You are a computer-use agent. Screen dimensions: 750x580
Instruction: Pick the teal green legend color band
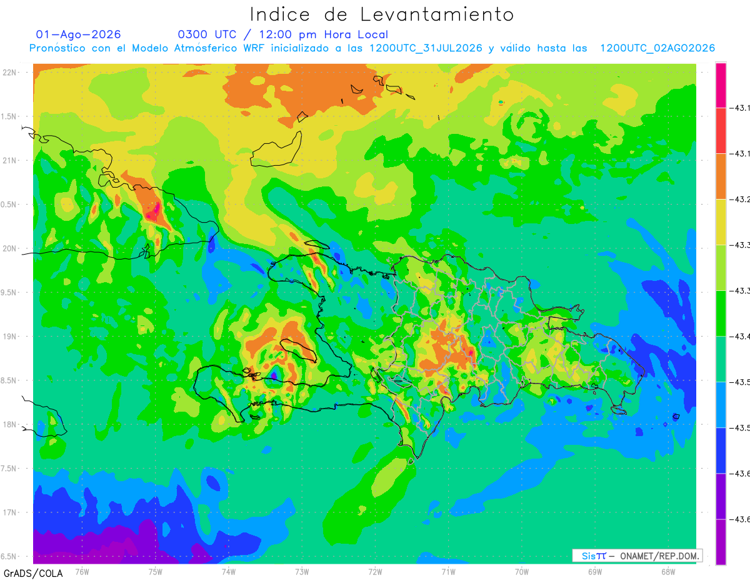point(721,359)
